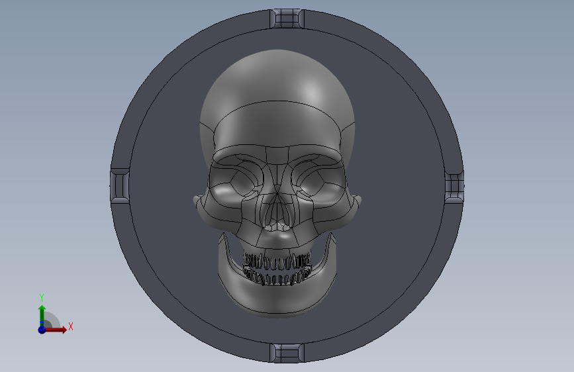Select the notch at the bottom of the disc
574x372 pixels.
click(x=287, y=353)
